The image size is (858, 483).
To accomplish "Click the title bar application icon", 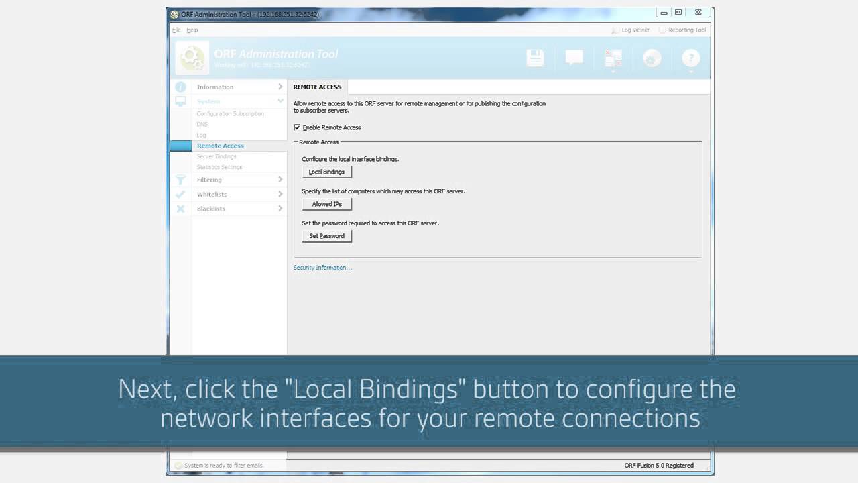I will pyautogui.click(x=174, y=14).
